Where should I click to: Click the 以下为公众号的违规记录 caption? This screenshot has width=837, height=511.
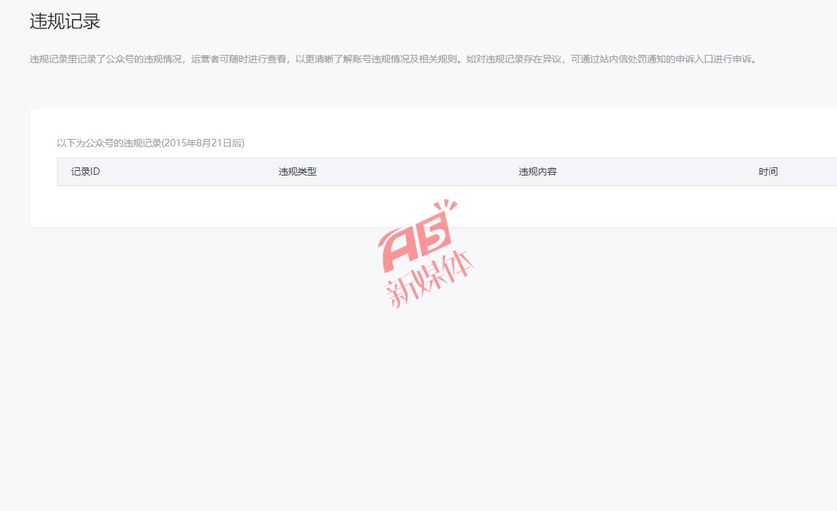point(151,143)
